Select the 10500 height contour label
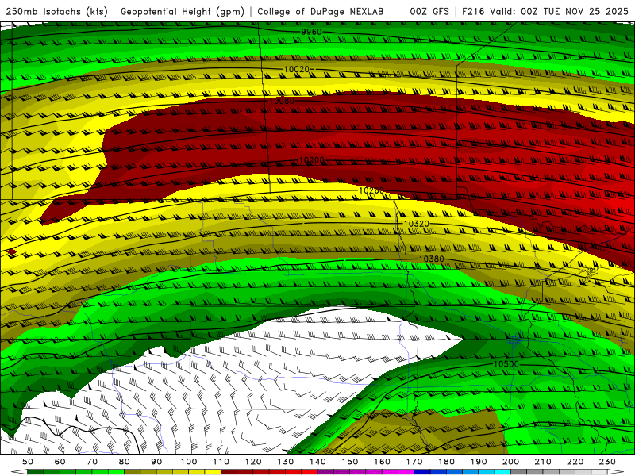Screen dimensions: 635x476 coord(506,364)
